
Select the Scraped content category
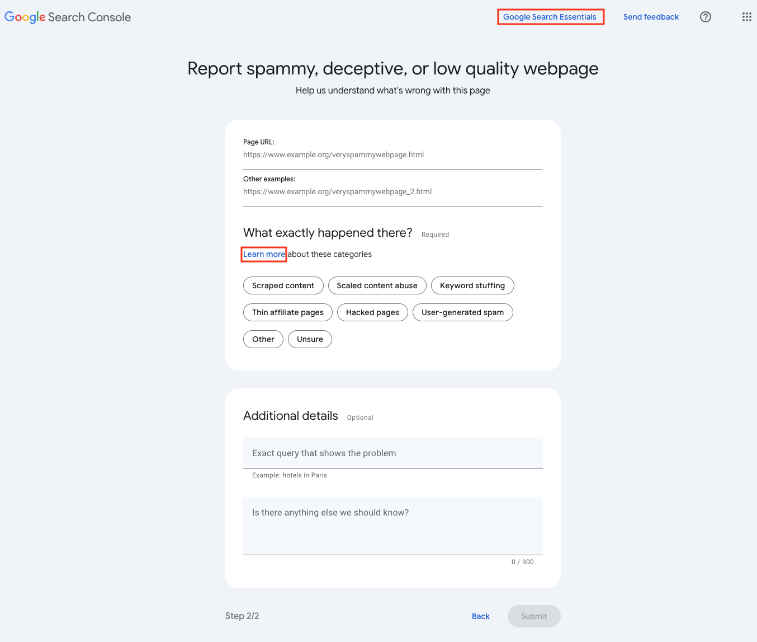[x=283, y=285]
